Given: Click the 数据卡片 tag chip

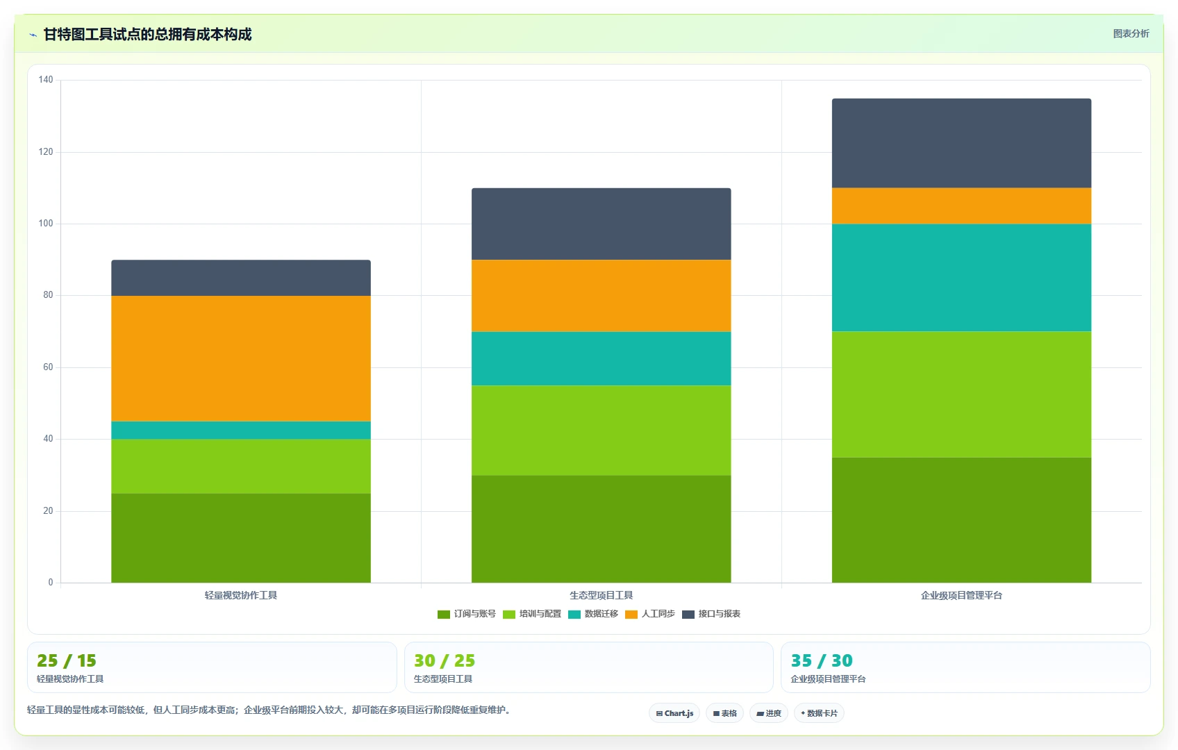Looking at the screenshot, I should (819, 713).
